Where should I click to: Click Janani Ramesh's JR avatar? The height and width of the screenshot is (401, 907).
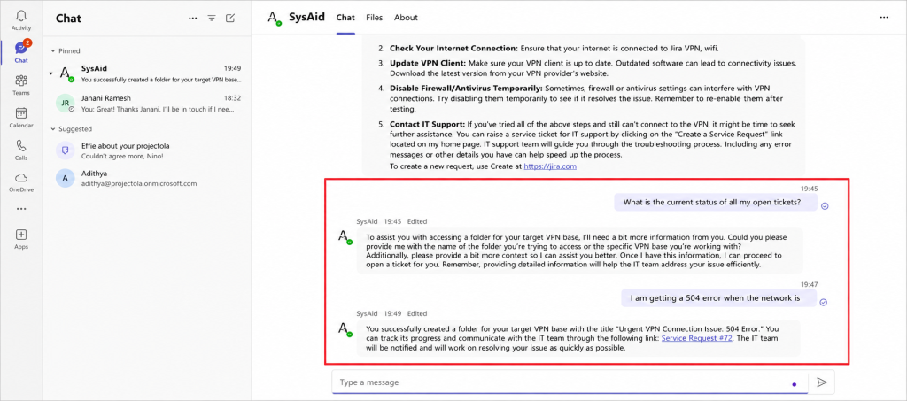coord(65,104)
